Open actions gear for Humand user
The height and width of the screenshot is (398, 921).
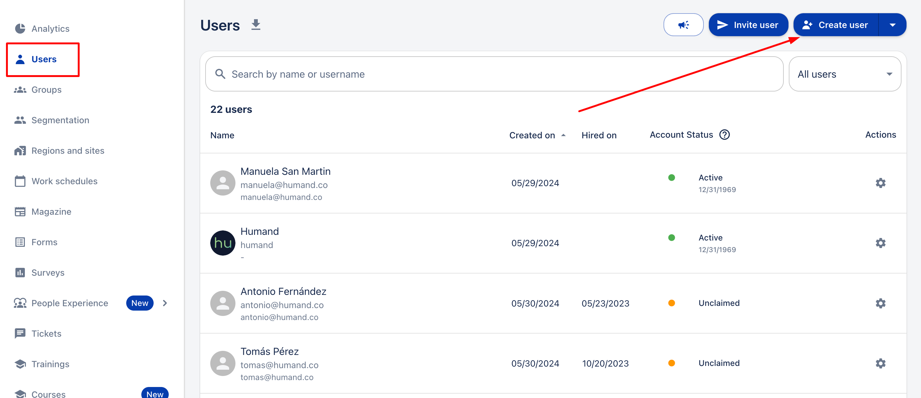880,243
